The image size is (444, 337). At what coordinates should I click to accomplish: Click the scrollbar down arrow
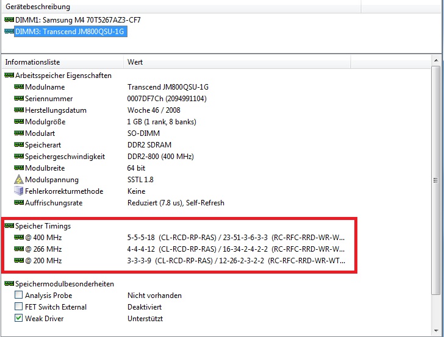click(436, 330)
